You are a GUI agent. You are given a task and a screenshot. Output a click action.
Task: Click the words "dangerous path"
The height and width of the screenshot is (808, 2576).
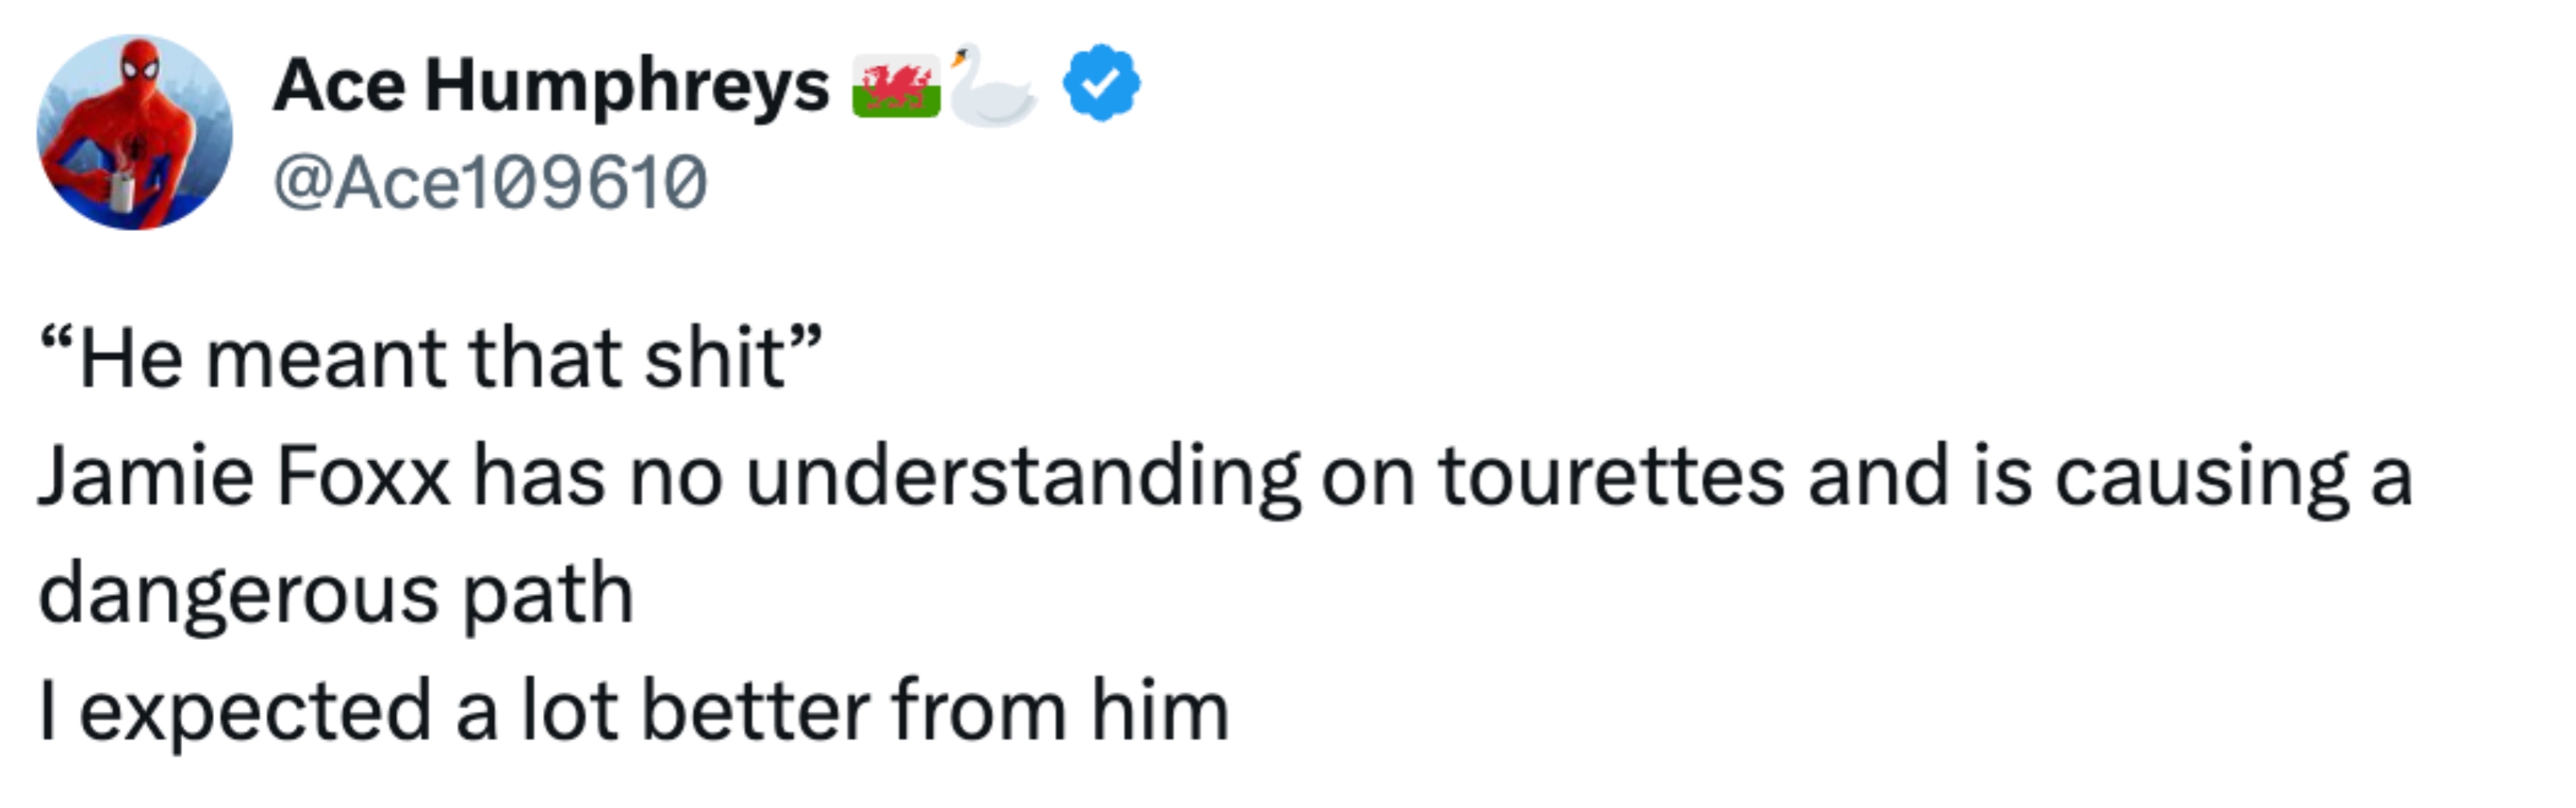point(336,594)
